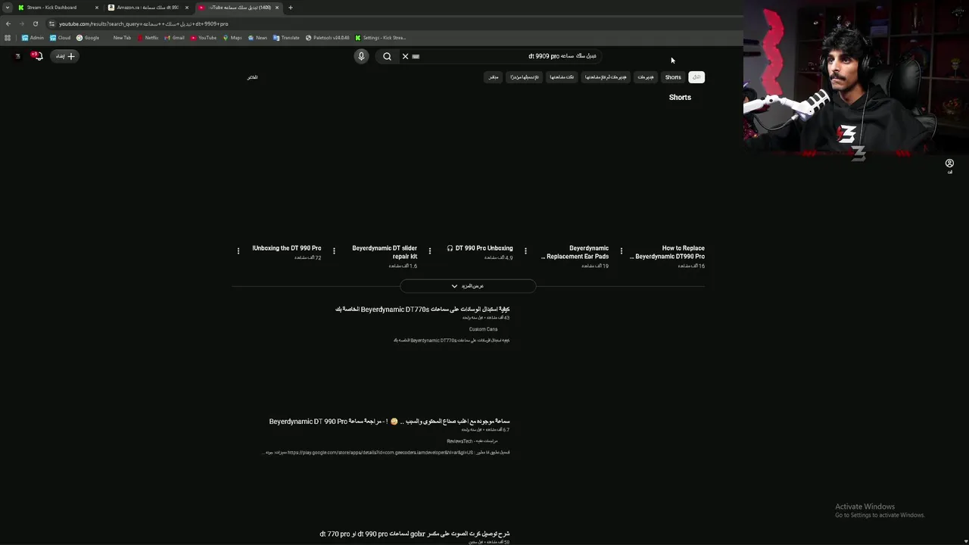Close the Stream - Kick Dashboard tab
This screenshot has height=545, width=969.
97,8
